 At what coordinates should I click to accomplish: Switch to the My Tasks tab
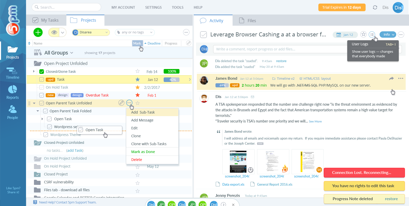46,20
